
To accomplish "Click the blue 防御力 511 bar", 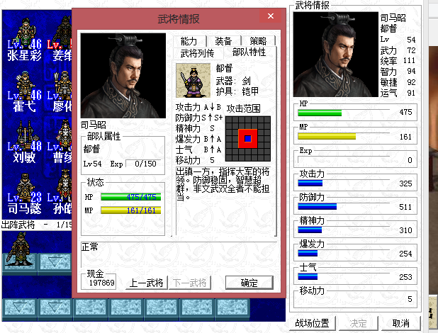I will [317, 206].
